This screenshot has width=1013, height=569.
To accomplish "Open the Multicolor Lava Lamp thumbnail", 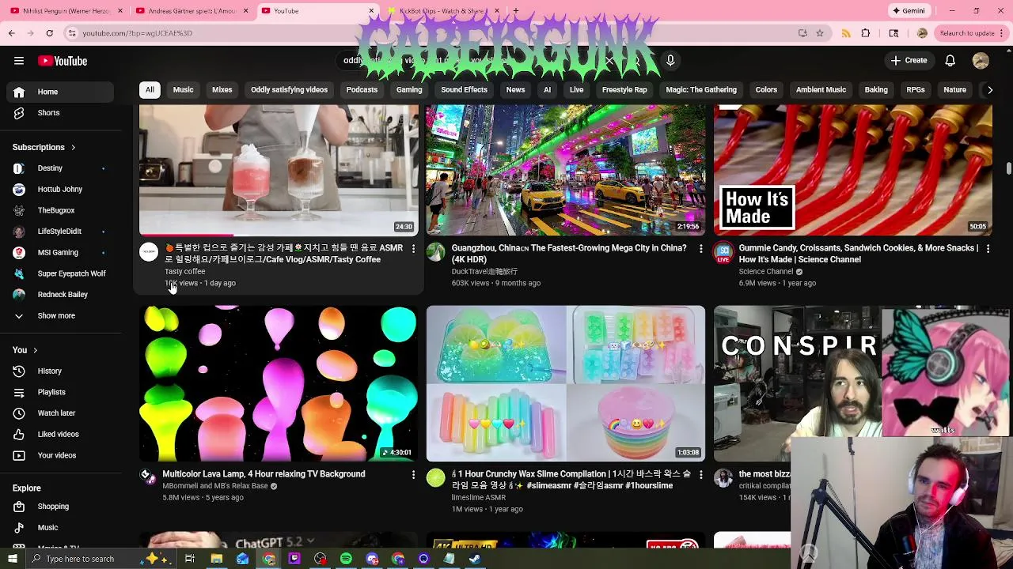I will (279, 383).
